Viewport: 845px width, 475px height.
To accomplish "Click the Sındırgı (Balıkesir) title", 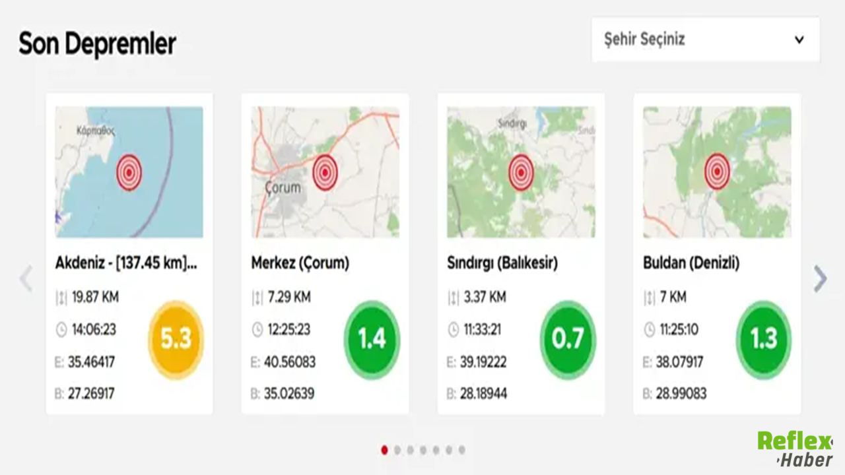I will pyautogui.click(x=502, y=263).
